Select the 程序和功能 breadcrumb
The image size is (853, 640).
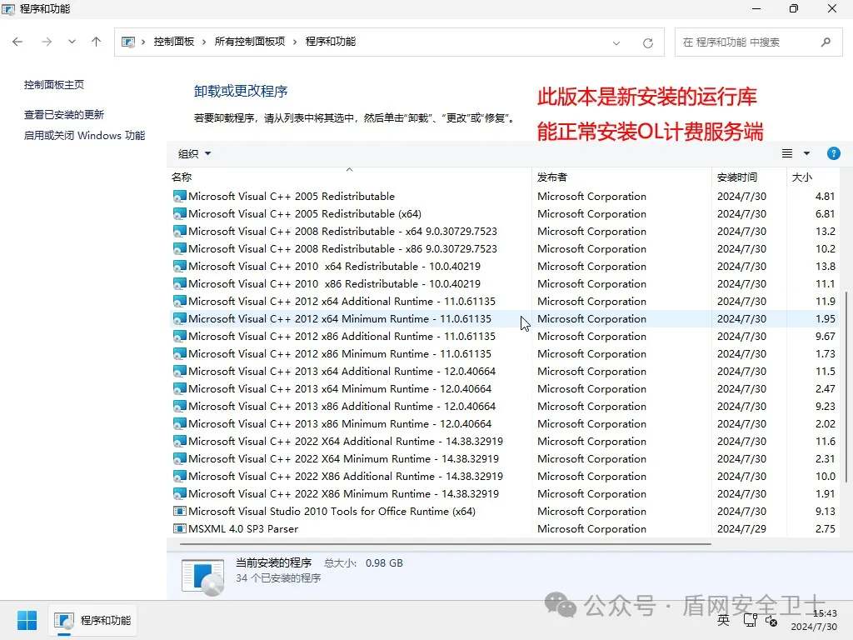[330, 42]
